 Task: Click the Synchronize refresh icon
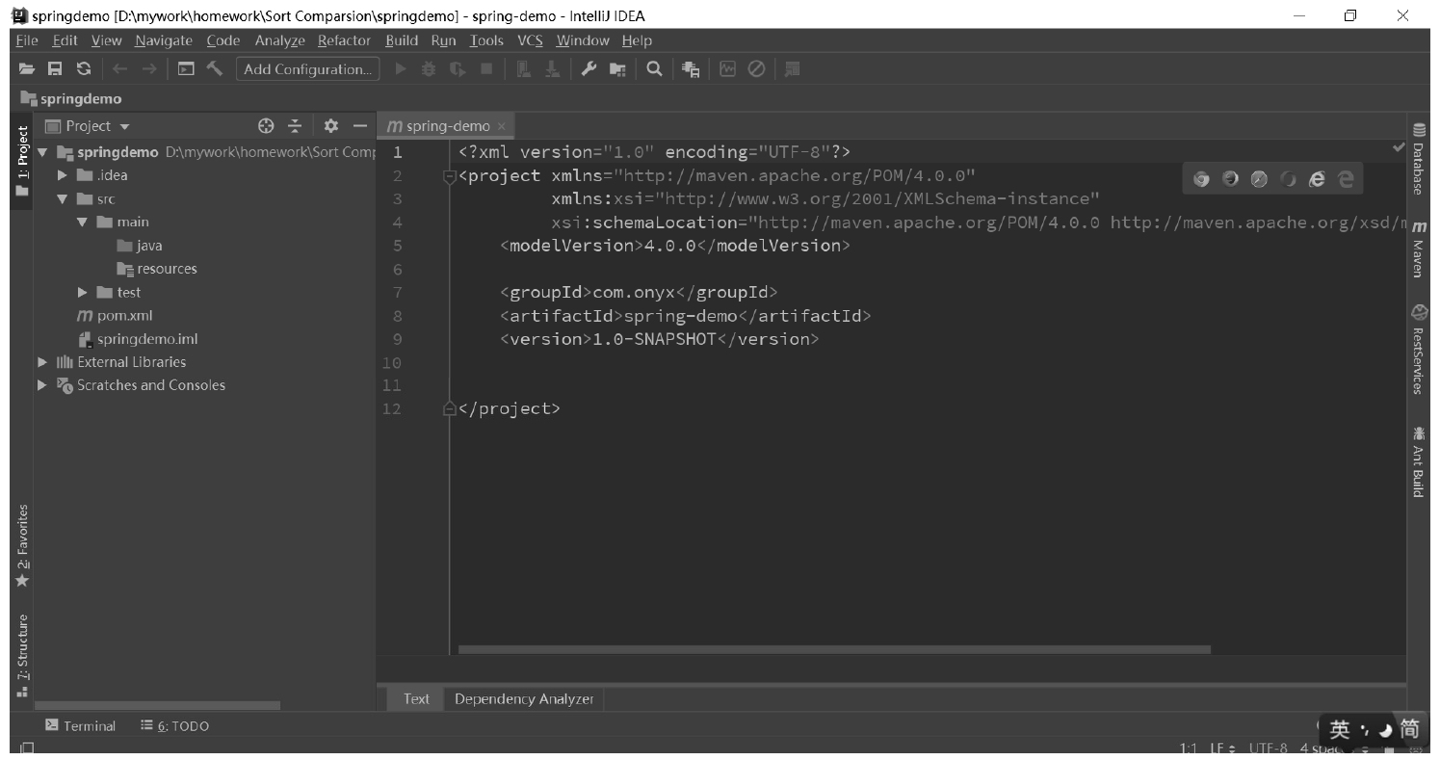(84, 69)
